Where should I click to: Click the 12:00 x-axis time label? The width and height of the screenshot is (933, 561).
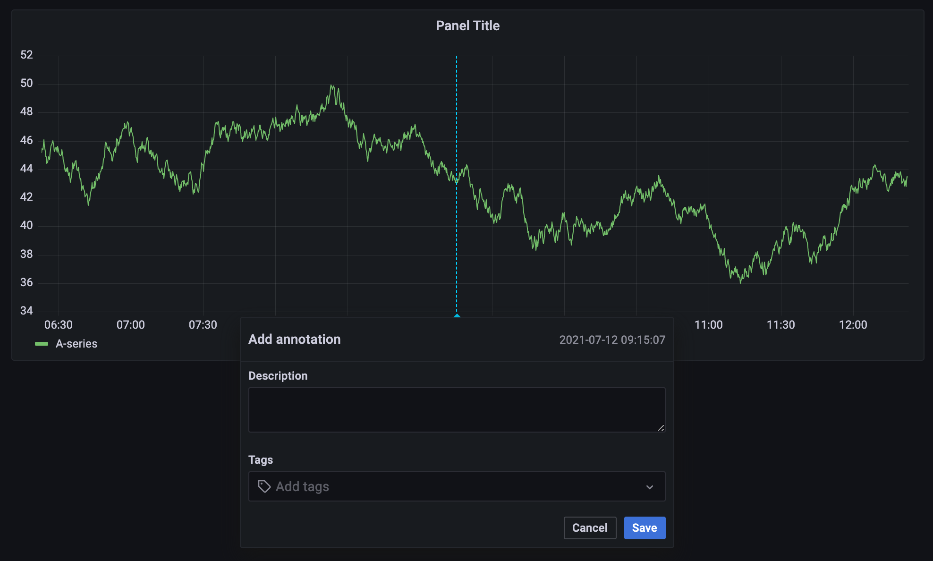click(x=853, y=325)
